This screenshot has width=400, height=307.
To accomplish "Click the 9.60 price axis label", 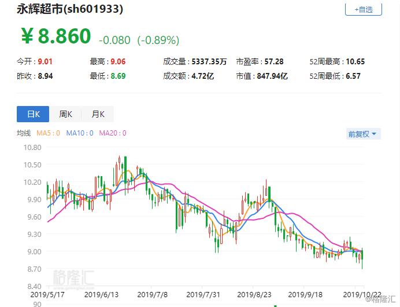I will point(34,217).
